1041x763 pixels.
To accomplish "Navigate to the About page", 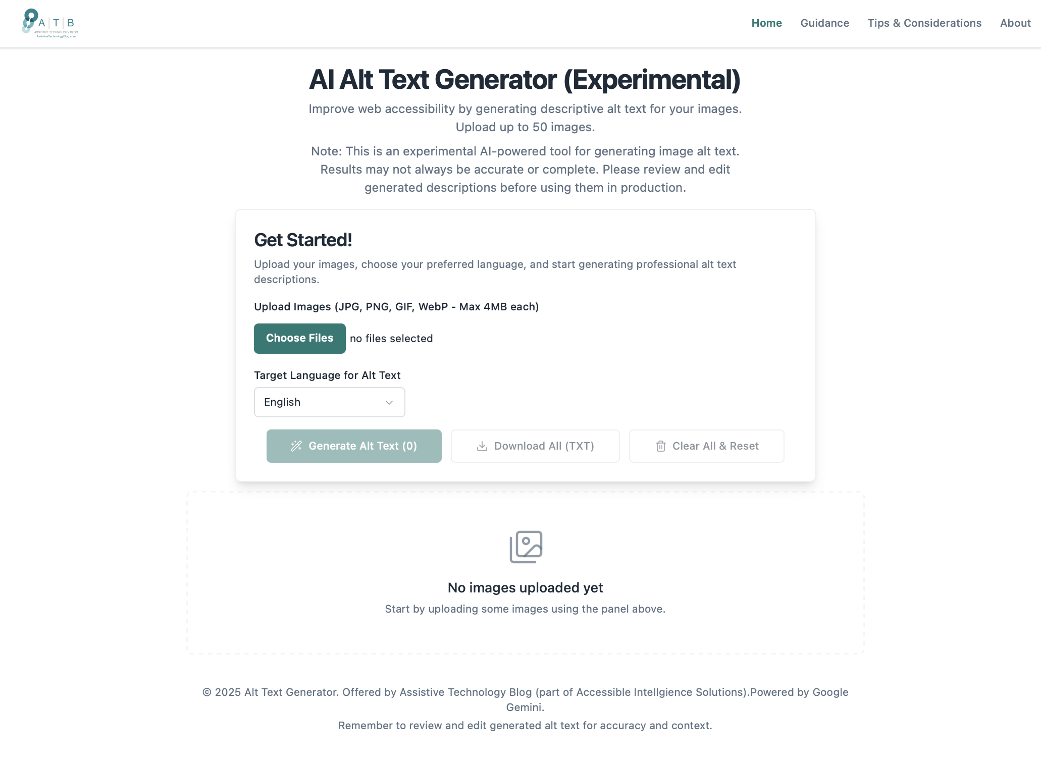I will (x=1015, y=23).
